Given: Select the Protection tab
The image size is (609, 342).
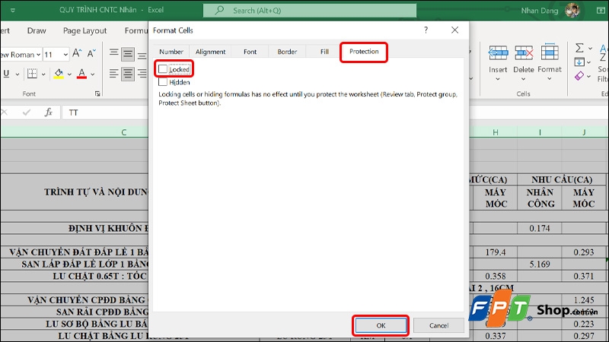Looking at the screenshot, I should [364, 52].
